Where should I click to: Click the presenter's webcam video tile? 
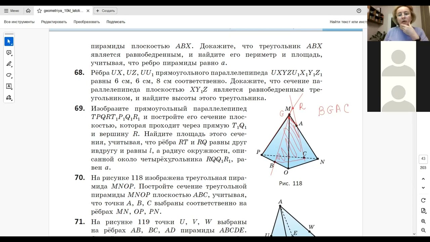pyautogui.click(x=398, y=23)
